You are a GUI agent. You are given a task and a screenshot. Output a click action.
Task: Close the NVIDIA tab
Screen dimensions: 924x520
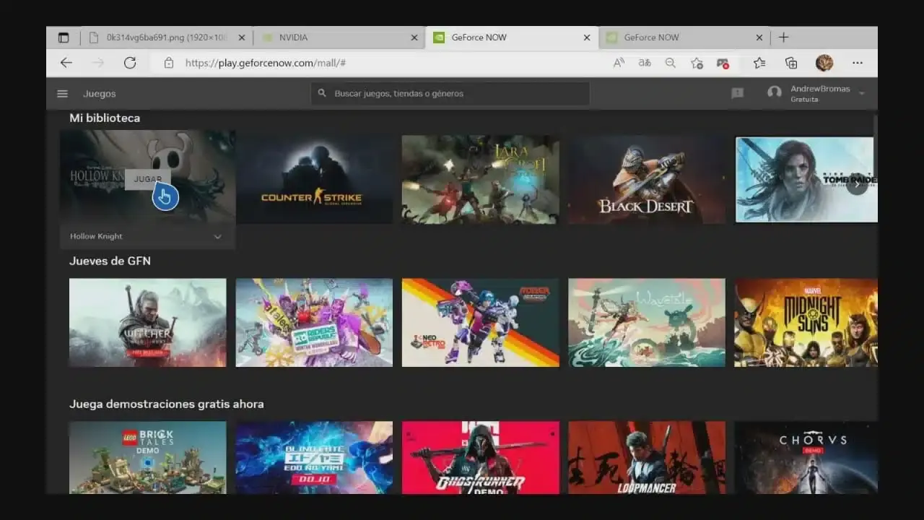pos(414,38)
